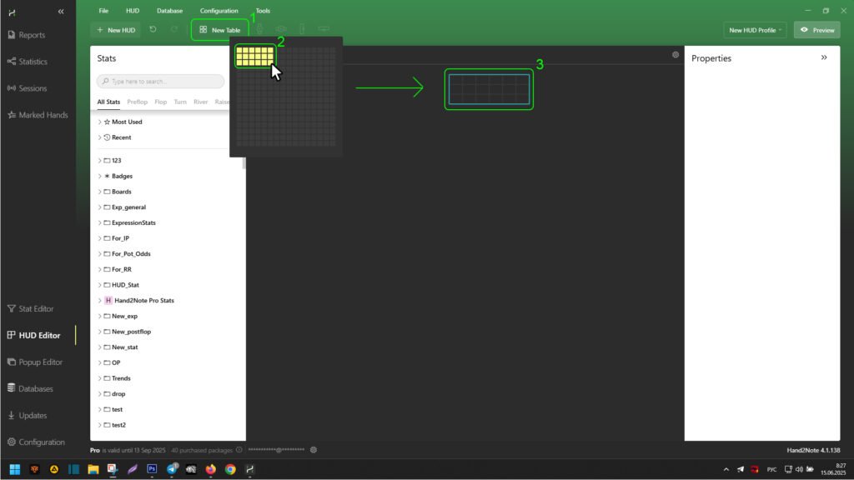This screenshot has width=854, height=480.
Task: Open the Database menu
Action: tap(169, 11)
